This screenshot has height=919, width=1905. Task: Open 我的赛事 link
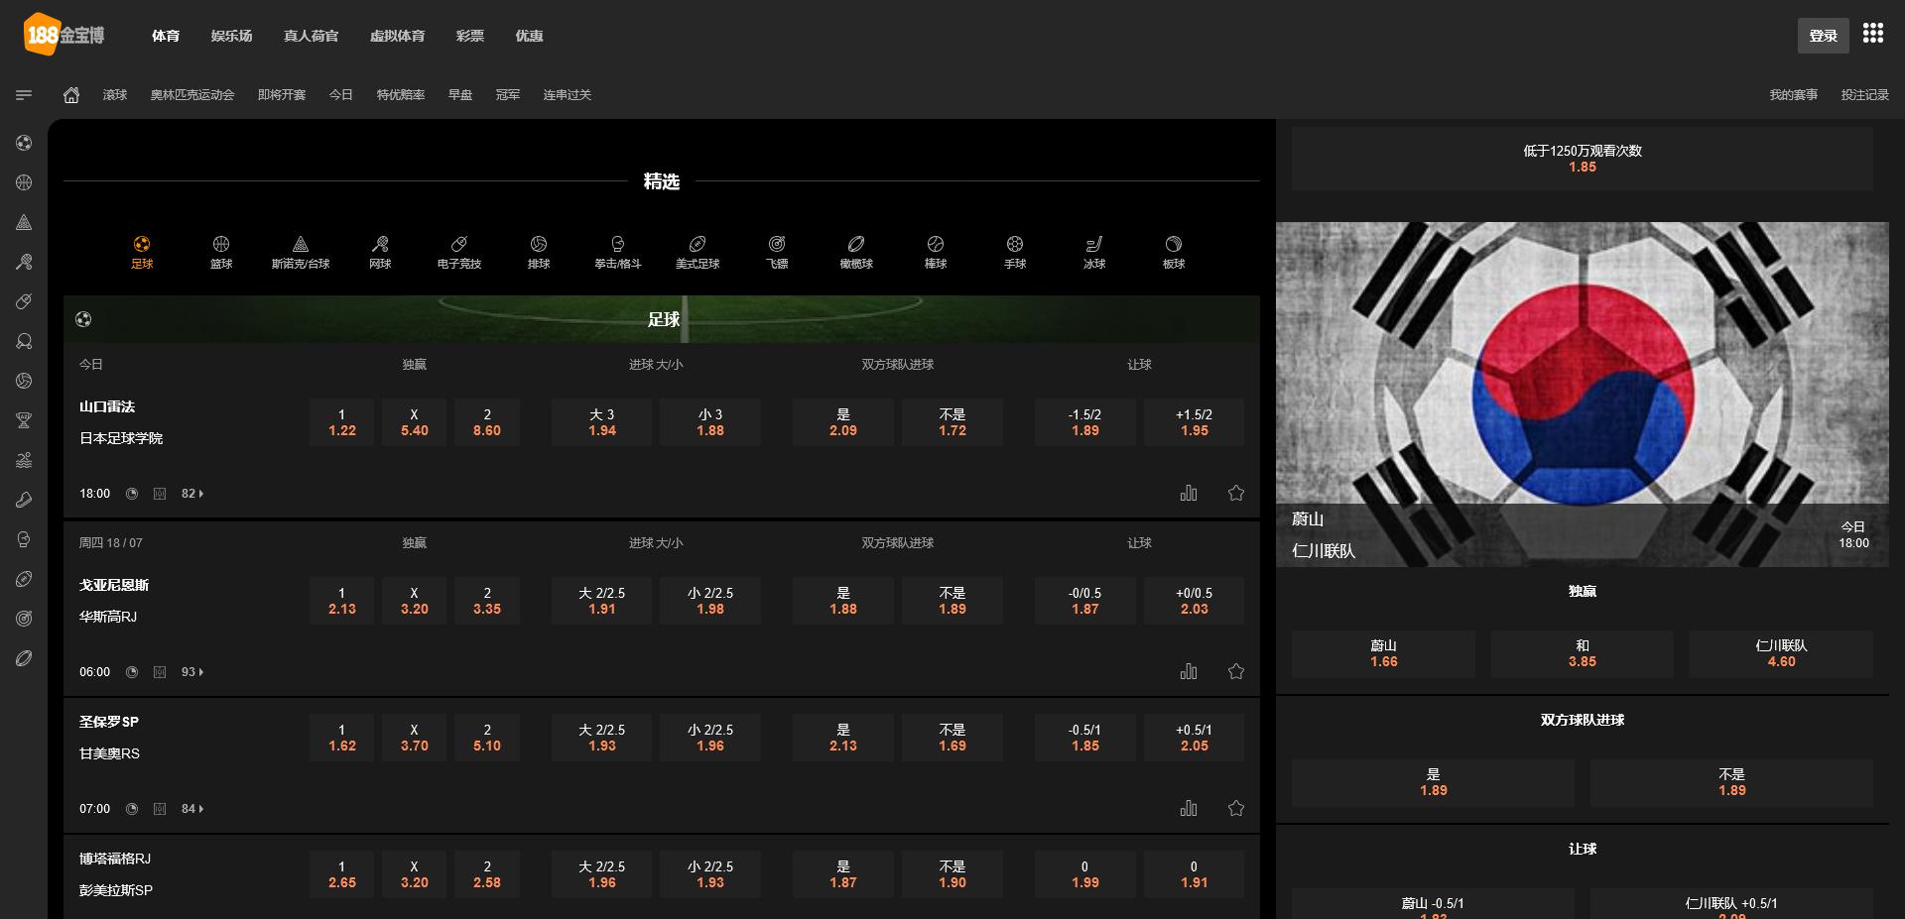tap(1793, 95)
